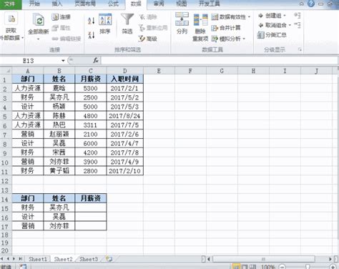Open Excel Help question mark
Image resolution: width=339 pixels, height=269 pixels.
pos(311,4)
